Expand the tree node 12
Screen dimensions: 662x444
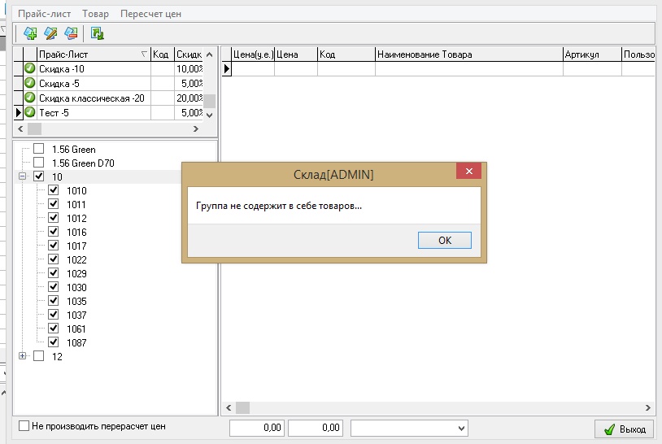click(x=23, y=356)
